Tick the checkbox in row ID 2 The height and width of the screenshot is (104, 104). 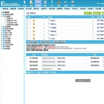[x=49, y=24]
